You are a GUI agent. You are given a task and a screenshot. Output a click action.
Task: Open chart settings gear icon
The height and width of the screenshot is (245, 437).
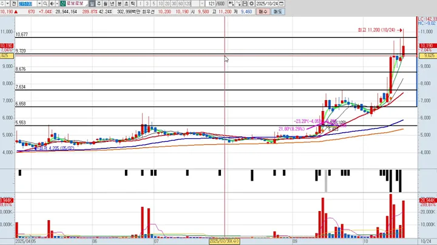(x=251, y=4)
